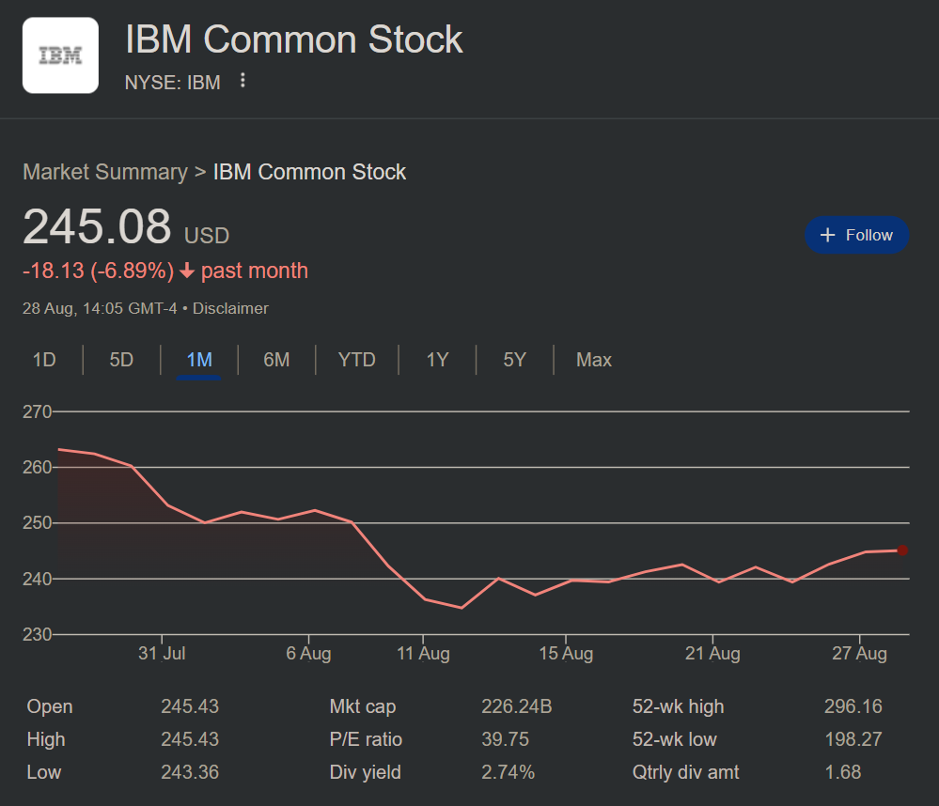Select the 1M time range tab
939x806 pixels.
pos(199,360)
